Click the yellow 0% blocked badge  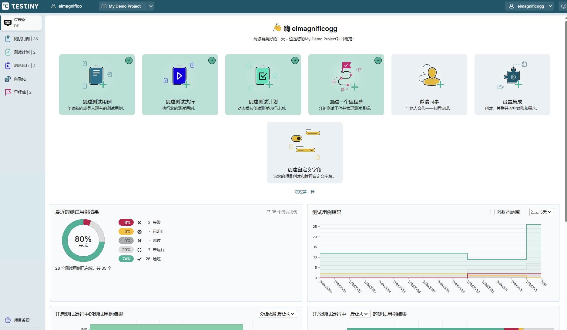(x=126, y=231)
